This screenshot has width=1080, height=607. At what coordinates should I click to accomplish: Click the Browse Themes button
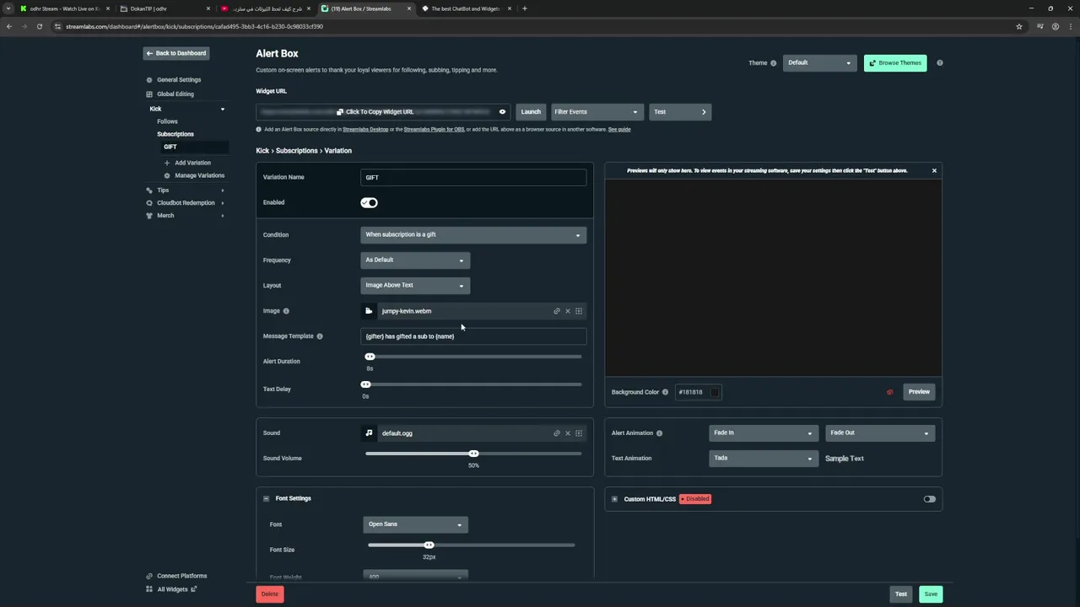[895, 63]
